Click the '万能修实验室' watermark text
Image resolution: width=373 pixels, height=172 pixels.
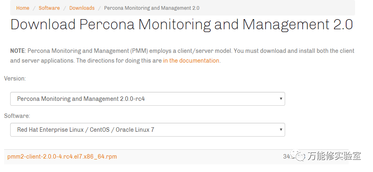334,156
